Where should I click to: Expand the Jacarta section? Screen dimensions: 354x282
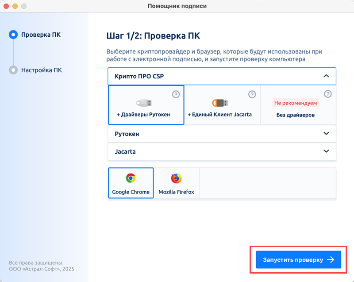click(326, 151)
